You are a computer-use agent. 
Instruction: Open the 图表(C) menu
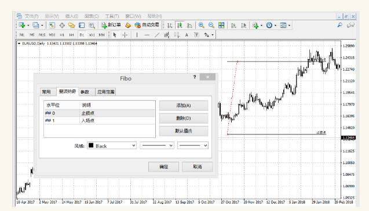click(x=92, y=16)
